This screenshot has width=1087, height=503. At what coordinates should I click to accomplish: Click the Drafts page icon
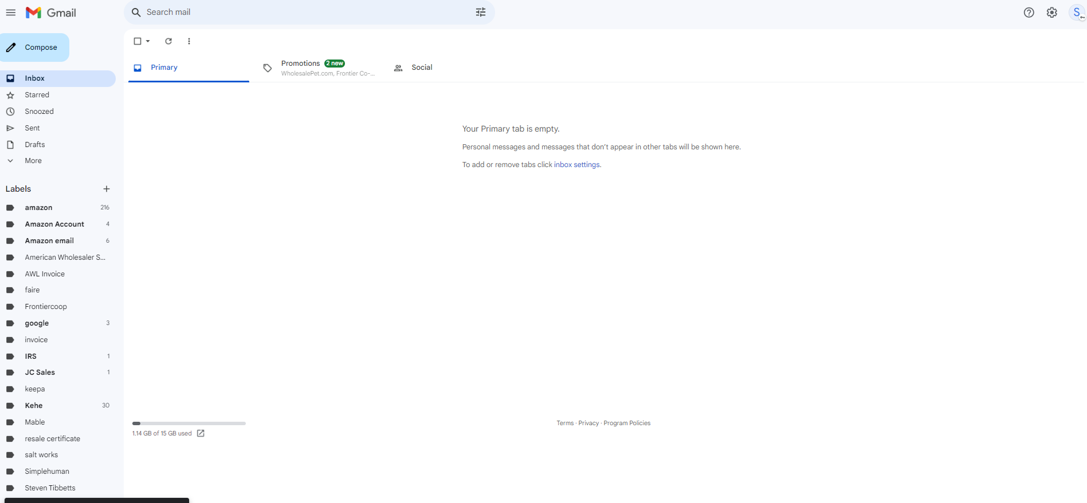coord(10,145)
